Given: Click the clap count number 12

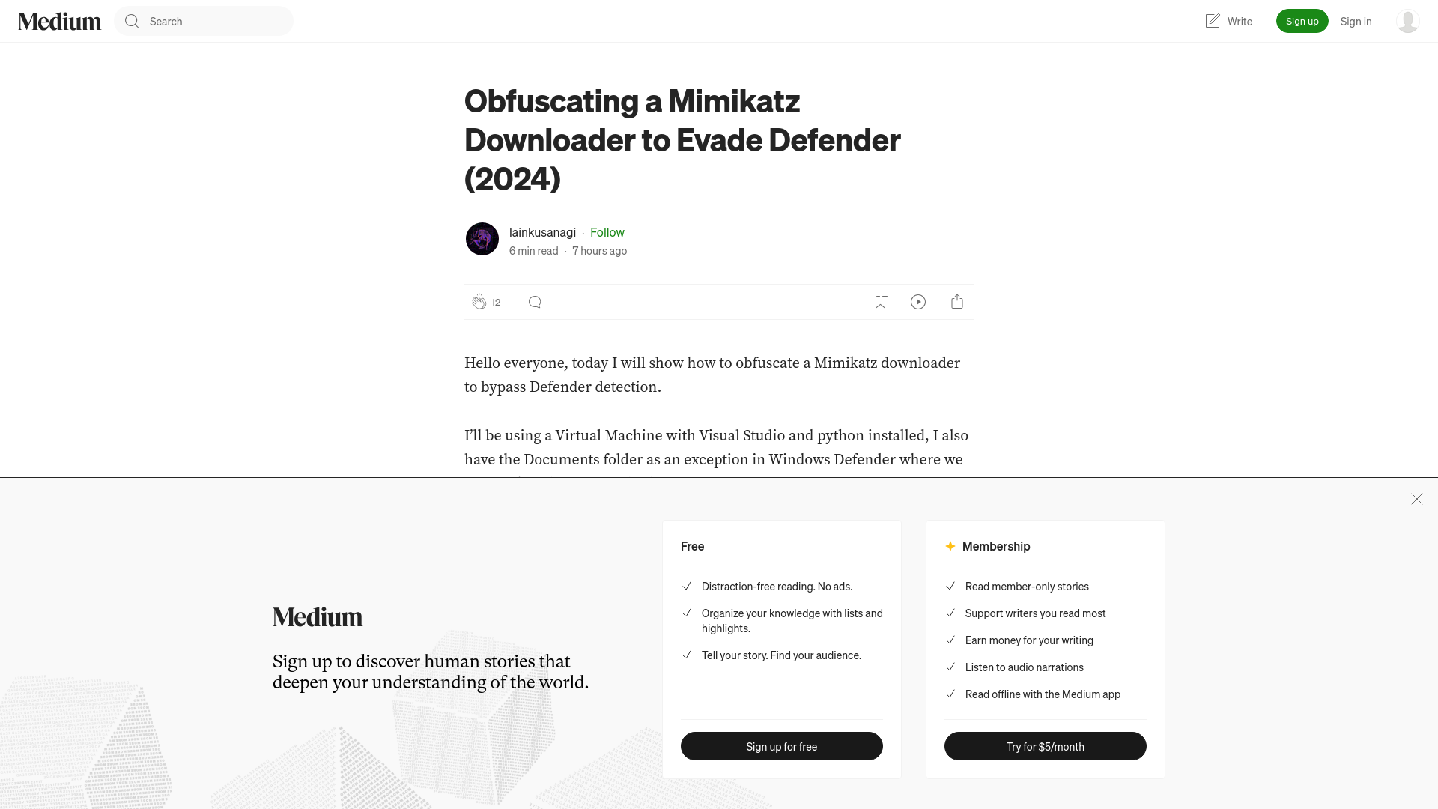Looking at the screenshot, I should click(496, 301).
